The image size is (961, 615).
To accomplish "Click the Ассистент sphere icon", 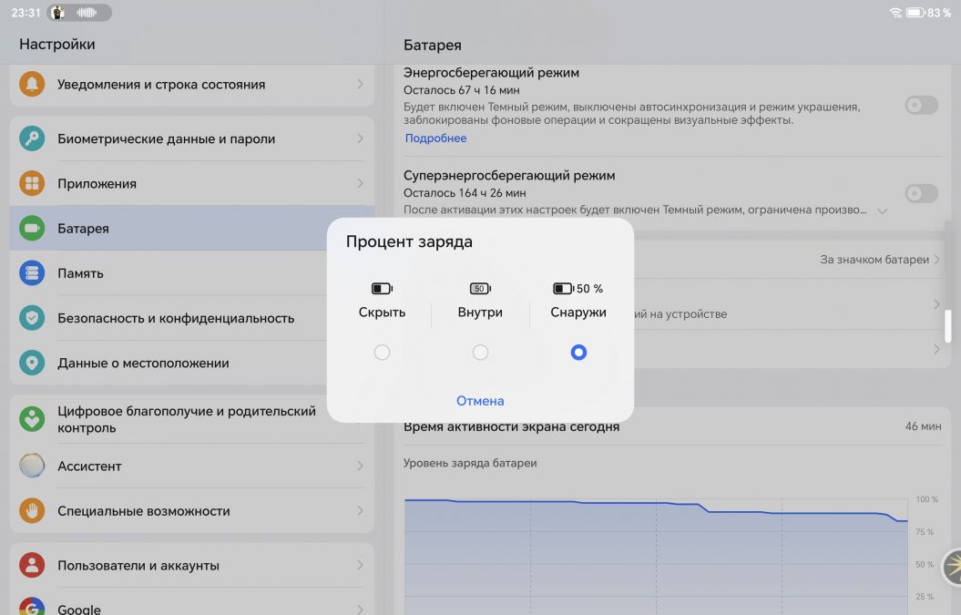I will 32,466.
